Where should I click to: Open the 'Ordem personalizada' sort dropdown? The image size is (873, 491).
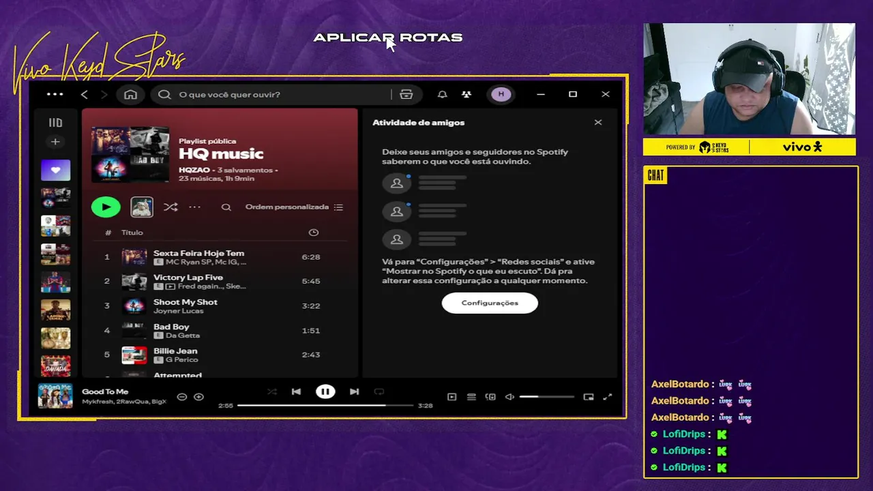[294, 207]
